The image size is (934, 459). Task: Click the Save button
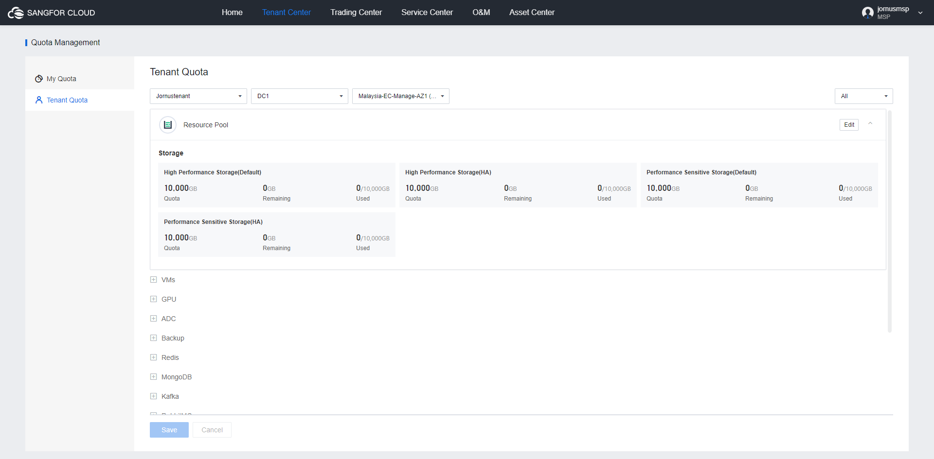(x=169, y=430)
